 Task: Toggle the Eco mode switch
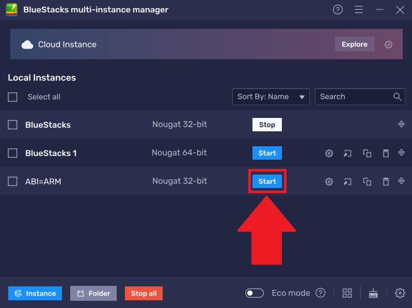255,293
